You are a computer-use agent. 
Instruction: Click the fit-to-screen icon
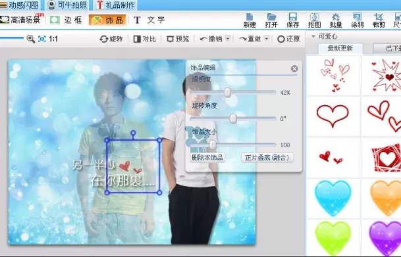(42, 39)
